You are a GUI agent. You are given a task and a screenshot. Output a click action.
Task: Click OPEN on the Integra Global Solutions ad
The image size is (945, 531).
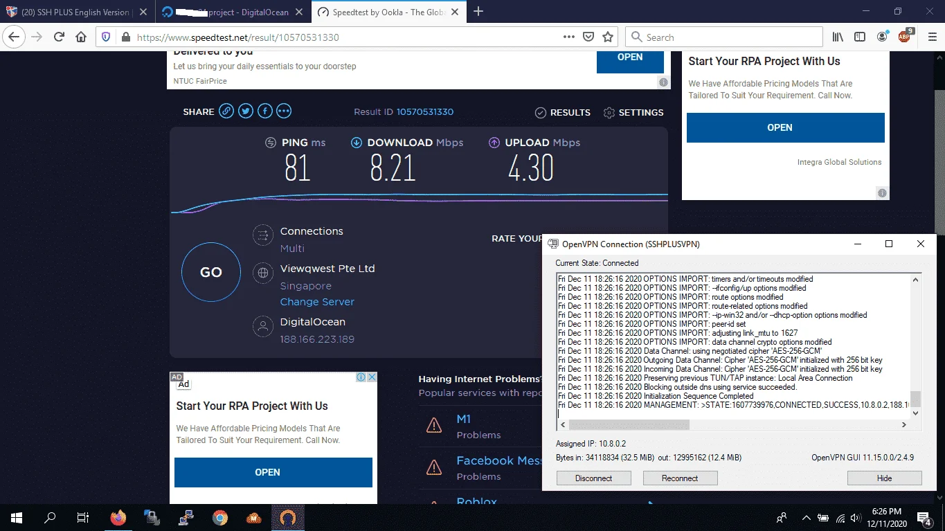[x=786, y=127]
